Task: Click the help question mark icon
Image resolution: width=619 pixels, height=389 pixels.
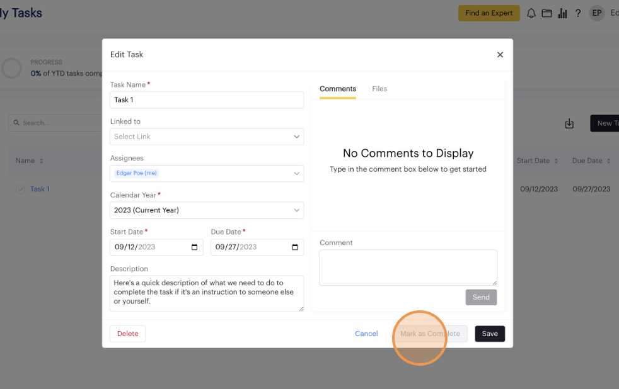Action: (x=577, y=13)
